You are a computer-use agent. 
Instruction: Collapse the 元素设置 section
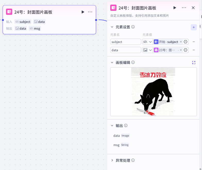tap(112, 27)
